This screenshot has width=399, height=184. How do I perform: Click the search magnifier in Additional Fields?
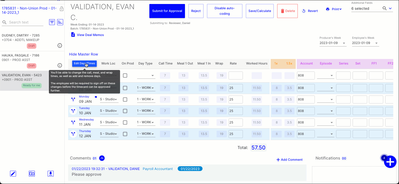tap(384, 8)
